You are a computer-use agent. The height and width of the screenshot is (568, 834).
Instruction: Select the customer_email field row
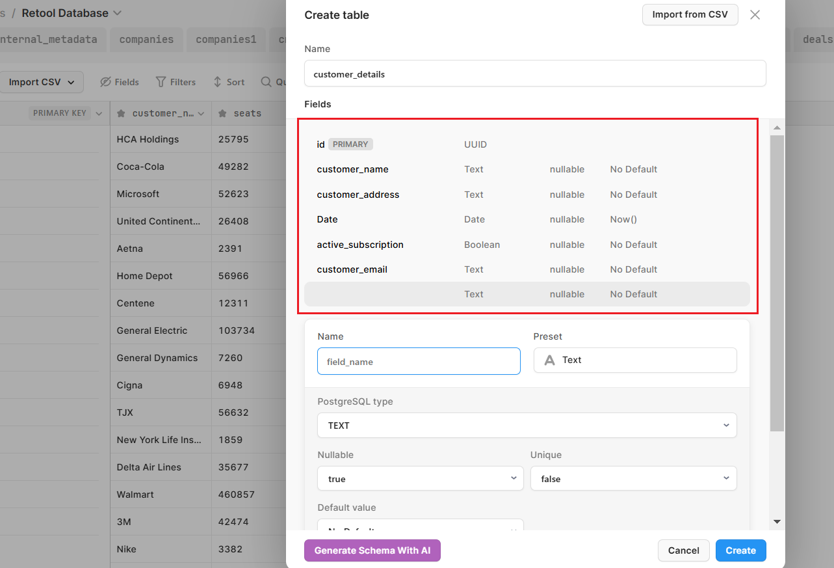point(527,269)
